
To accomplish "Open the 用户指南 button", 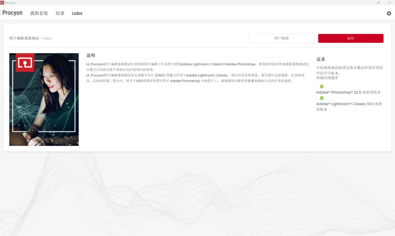I will pyautogui.click(x=281, y=38).
